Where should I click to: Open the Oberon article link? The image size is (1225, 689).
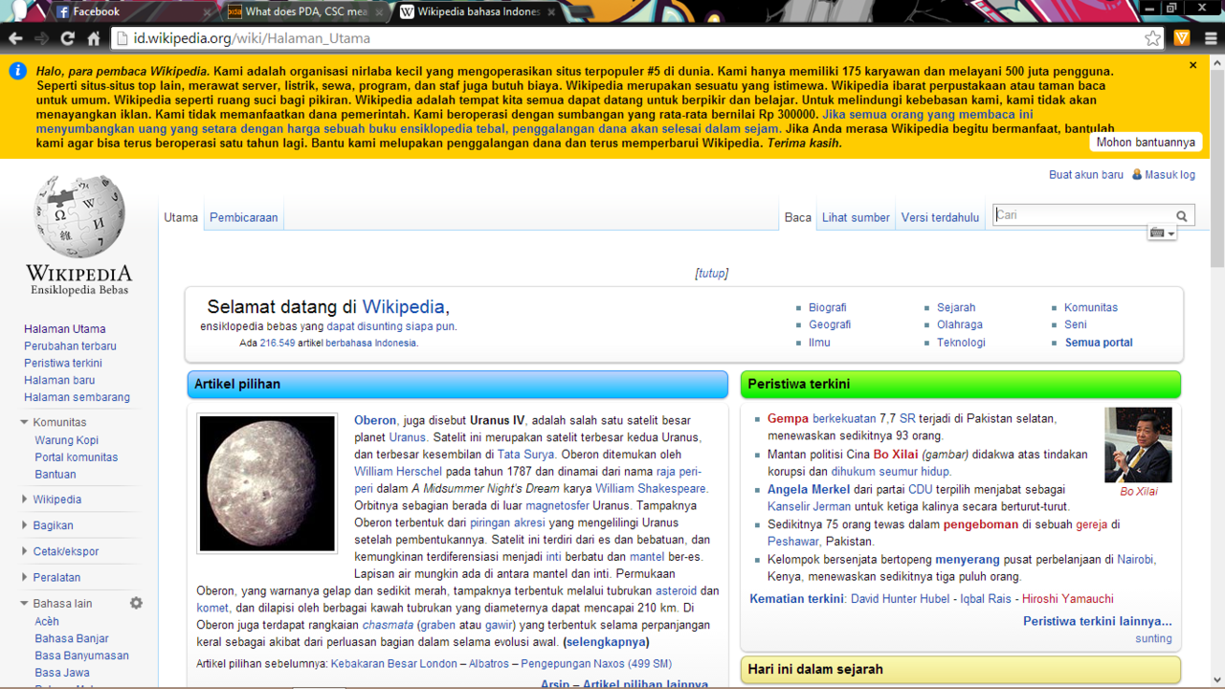(375, 420)
